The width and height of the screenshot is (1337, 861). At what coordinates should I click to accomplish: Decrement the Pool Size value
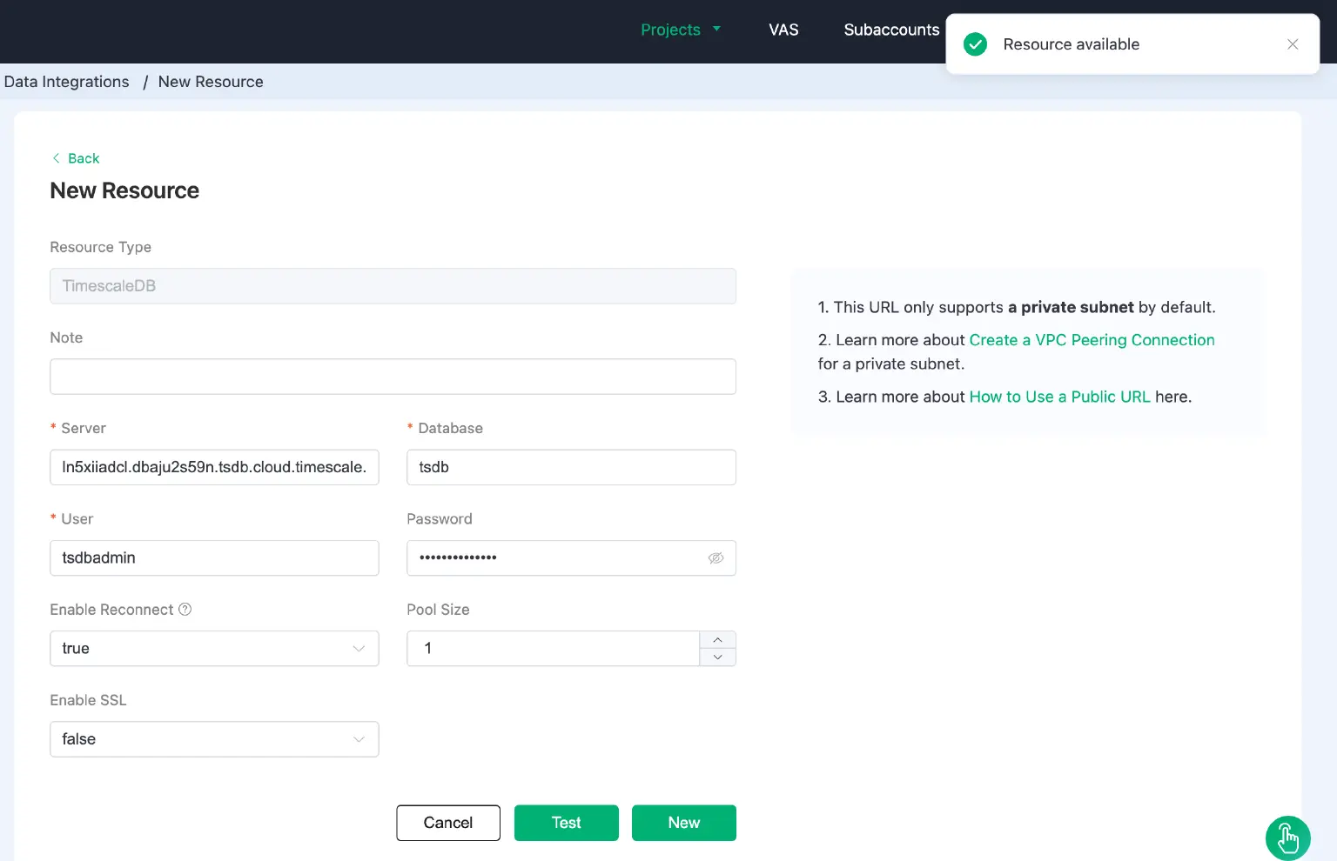[717, 657]
